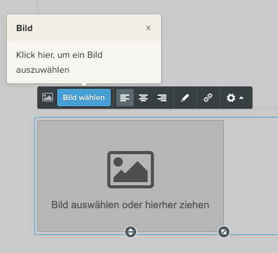This screenshot has width=278, height=253.
Task: Click the tooltip pointer arrow above the toolbar
Action: [x=84, y=85]
